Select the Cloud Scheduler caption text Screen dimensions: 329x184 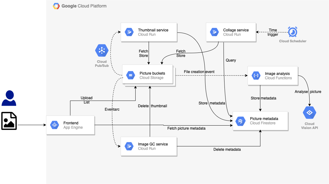(x=293, y=41)
